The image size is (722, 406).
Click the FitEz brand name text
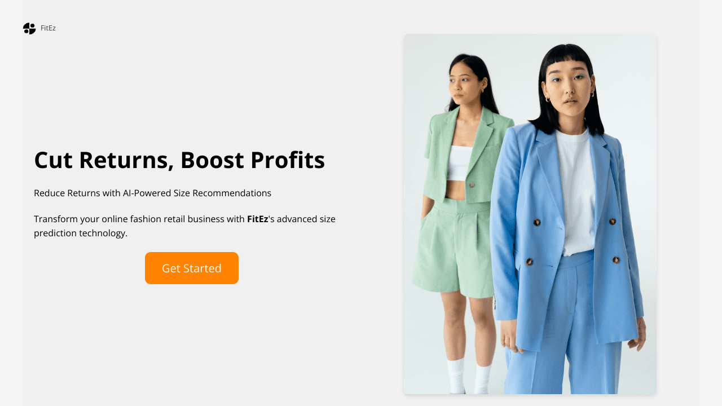click(48, 28)
